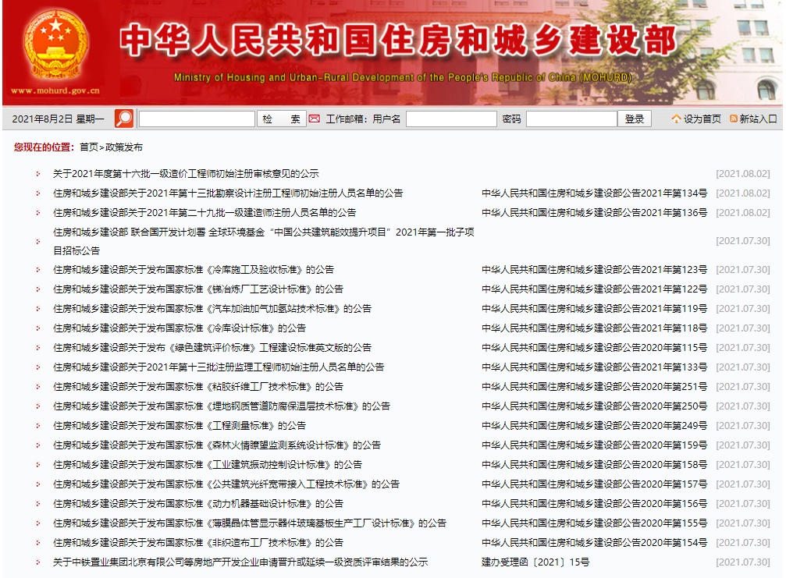Click document number 2020年第159号

[x=594, y=445]
